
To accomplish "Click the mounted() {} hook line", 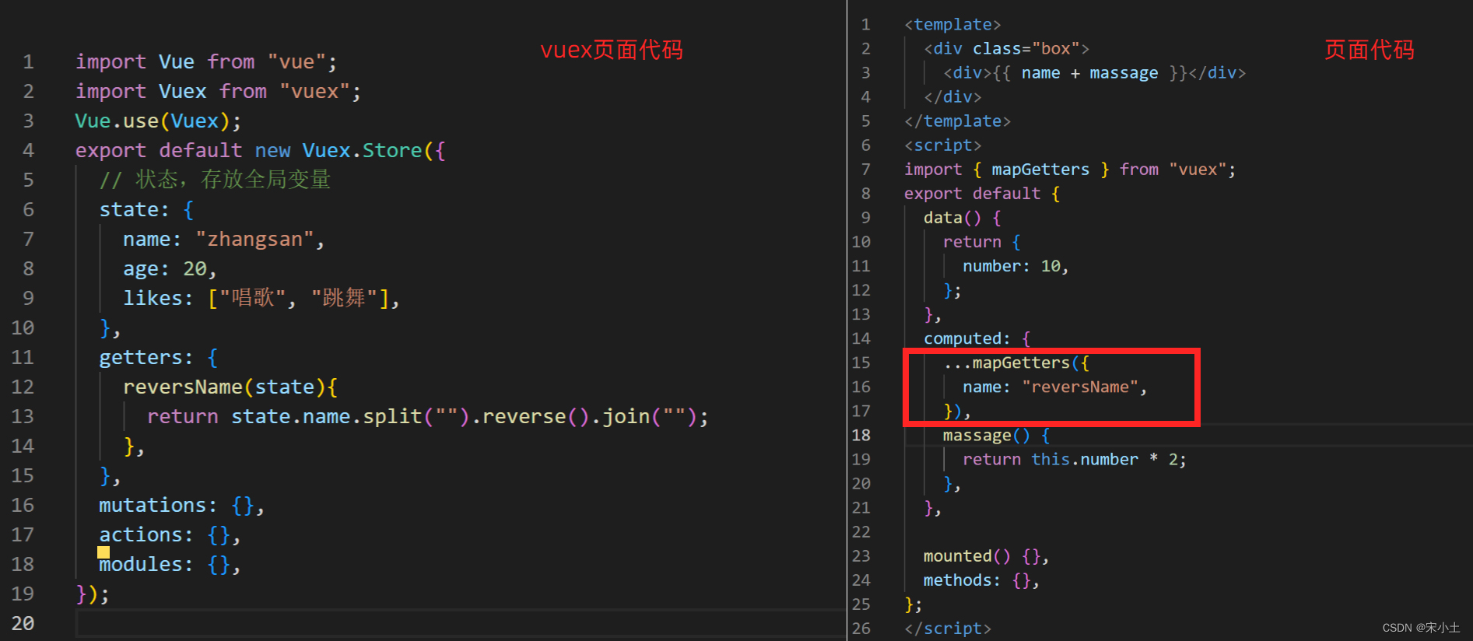I will tap(986, 555).
